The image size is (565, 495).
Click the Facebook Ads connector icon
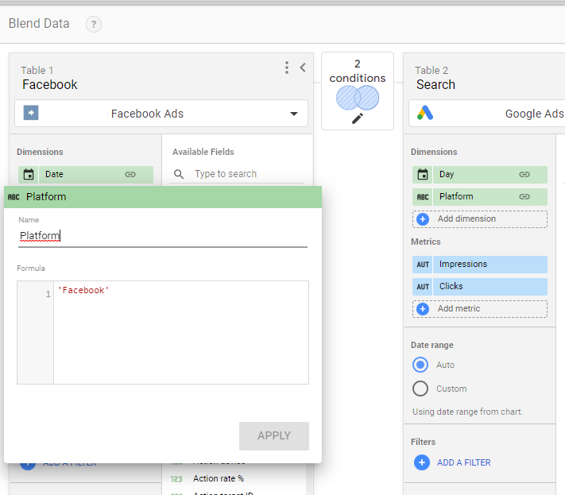tap(31, 113)
